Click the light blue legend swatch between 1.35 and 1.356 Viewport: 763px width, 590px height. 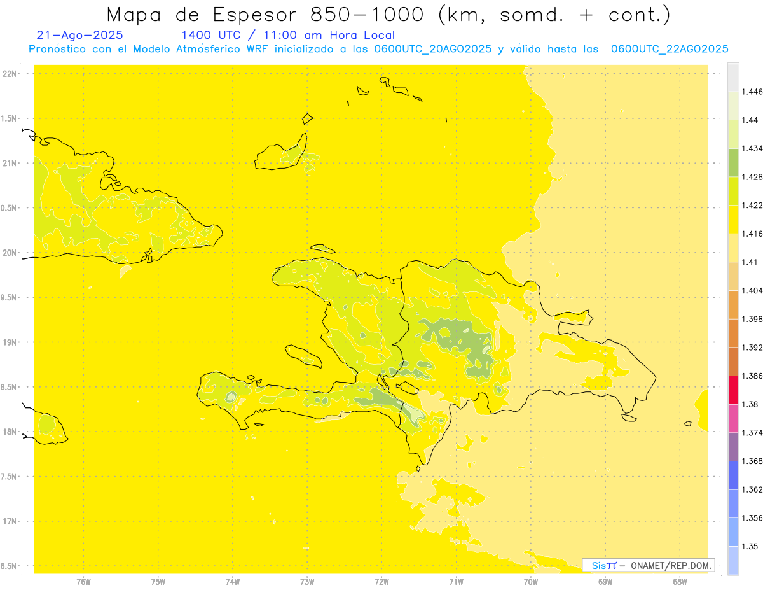point(733,532)
